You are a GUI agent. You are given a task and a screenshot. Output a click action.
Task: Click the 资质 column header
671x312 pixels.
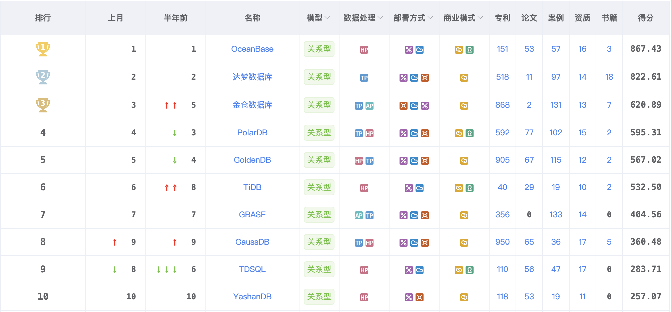click(583, 18)
